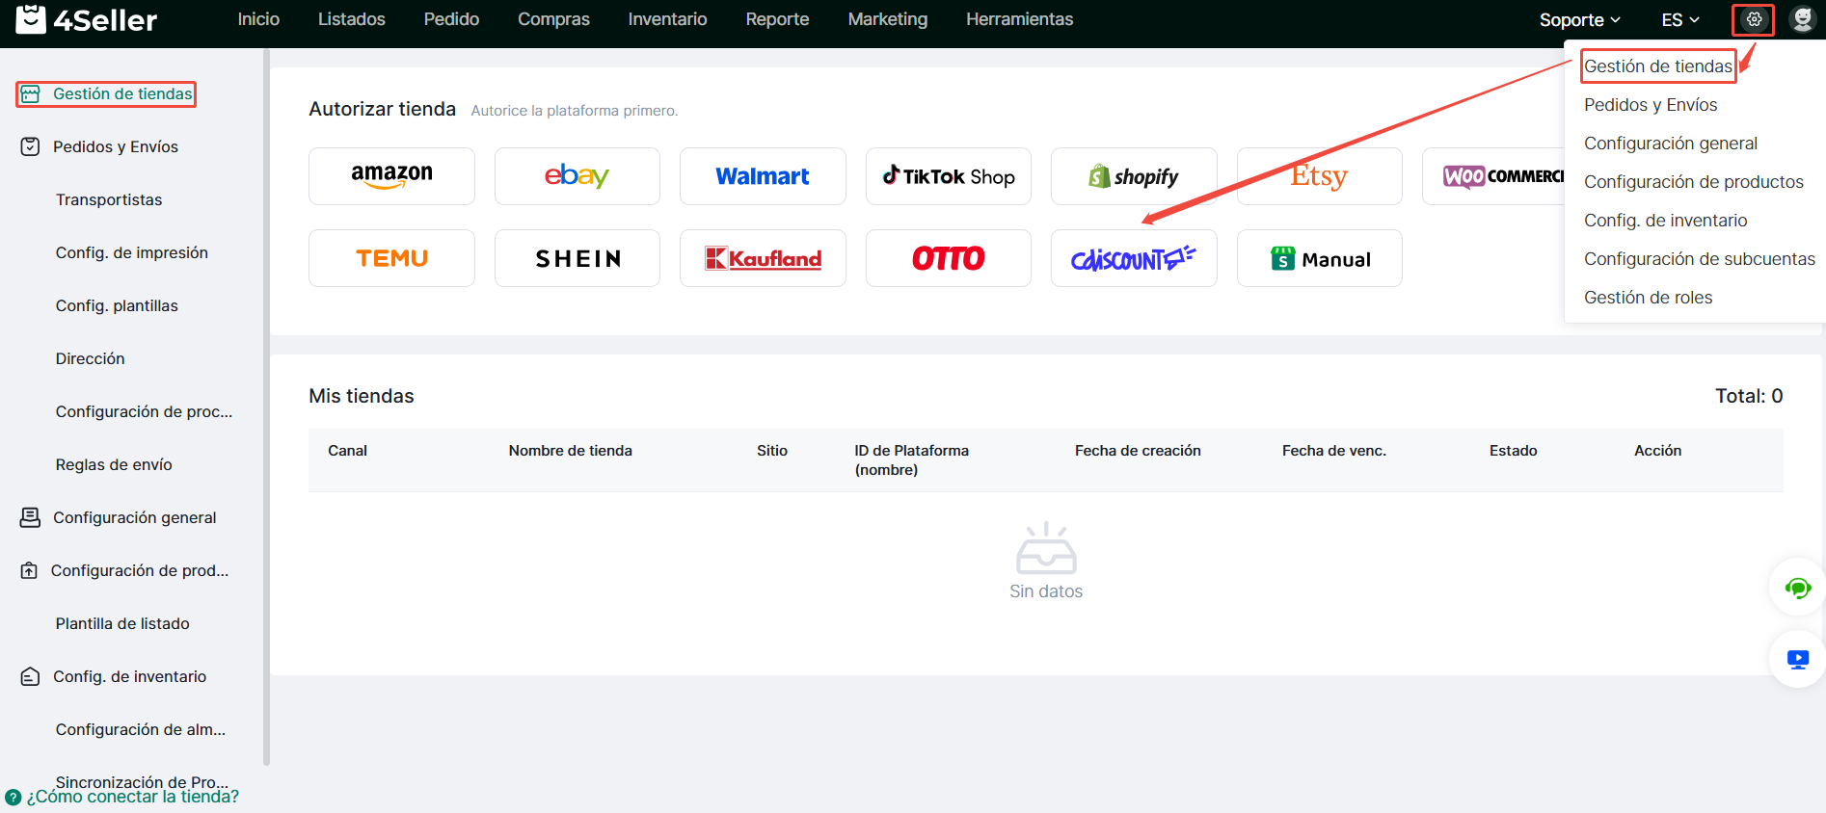Screen dimensions: 1826x813
Task: Click the Configuración de prod... sidebar icon
Action: (30, 570)
